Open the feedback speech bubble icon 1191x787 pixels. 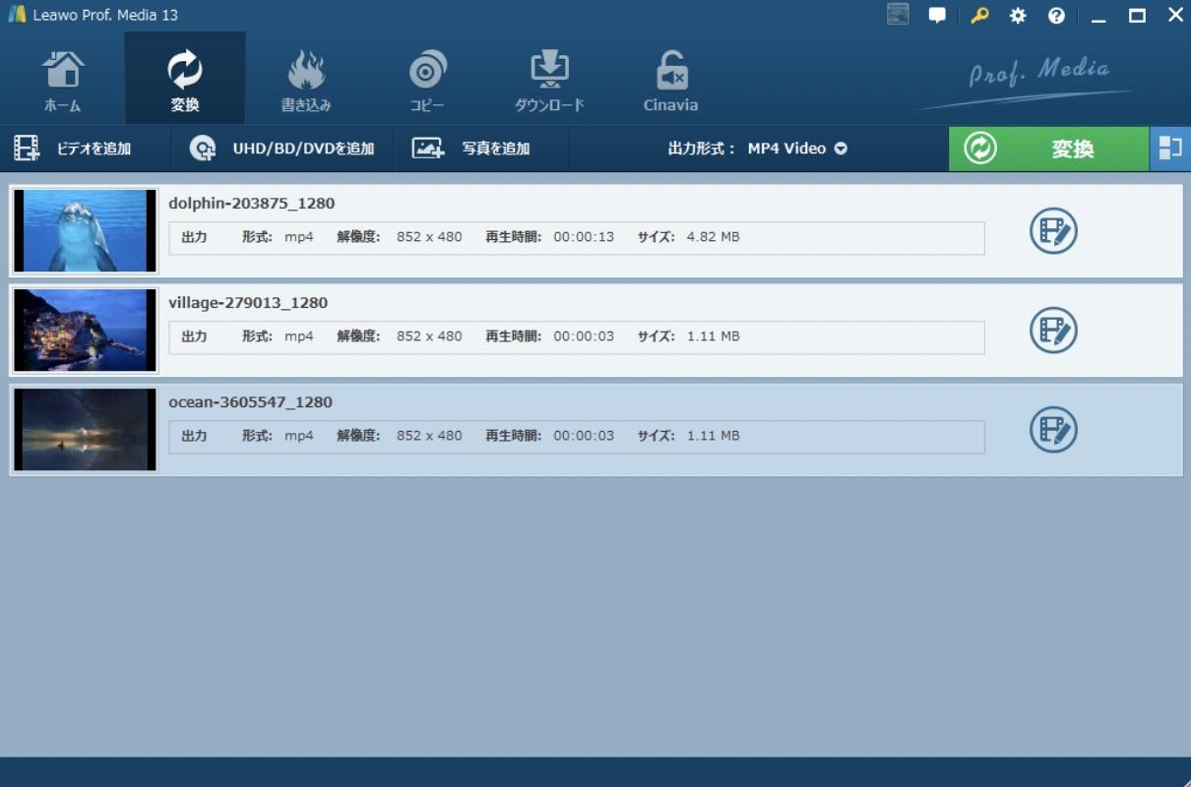[937, 15]
